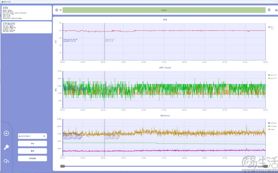Toggle the power series legend entry
Image resolution: width=278 pixels, height=173 pixels.
(272, 129)
